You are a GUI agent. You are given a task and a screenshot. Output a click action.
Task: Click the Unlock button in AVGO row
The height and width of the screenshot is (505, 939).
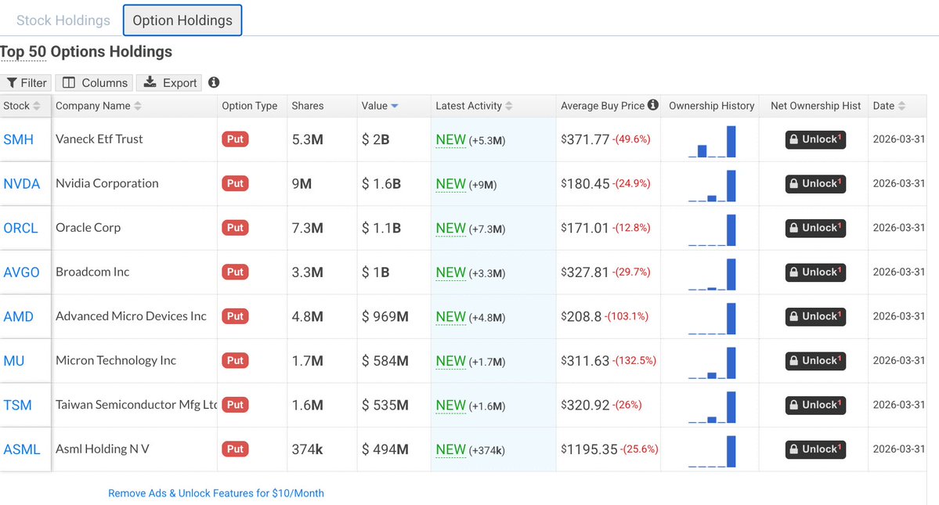(815, 272)
